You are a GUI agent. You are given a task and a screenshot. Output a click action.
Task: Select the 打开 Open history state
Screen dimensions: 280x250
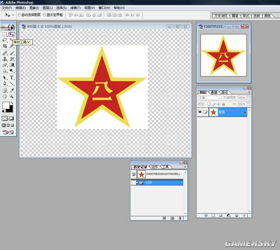pos(157,183)
